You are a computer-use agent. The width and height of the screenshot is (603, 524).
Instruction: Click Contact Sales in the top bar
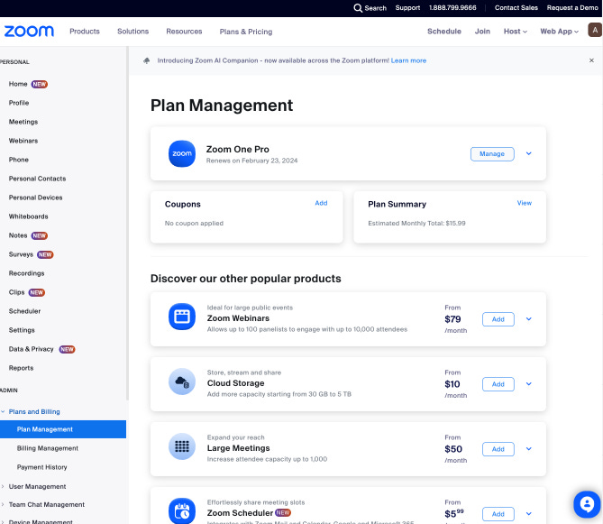click(x=516, y=8)
